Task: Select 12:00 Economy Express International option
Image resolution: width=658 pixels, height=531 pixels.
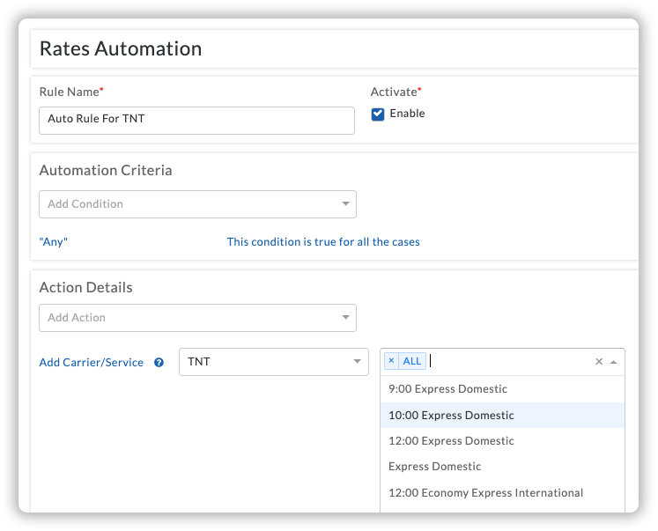Action: coord(502,493)
